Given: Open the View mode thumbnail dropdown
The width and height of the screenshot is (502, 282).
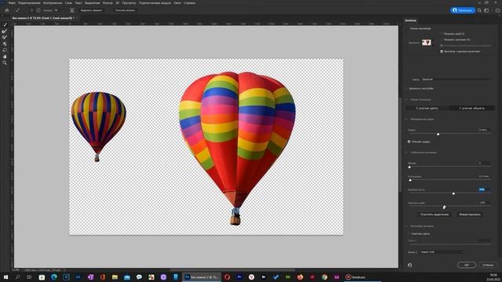Looking at the screenshot, I should 427,42.
